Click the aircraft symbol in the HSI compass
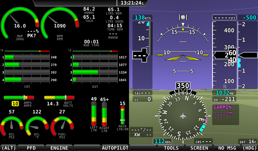Viewport: 258px width, 151px height. click(x=183, y=116)
